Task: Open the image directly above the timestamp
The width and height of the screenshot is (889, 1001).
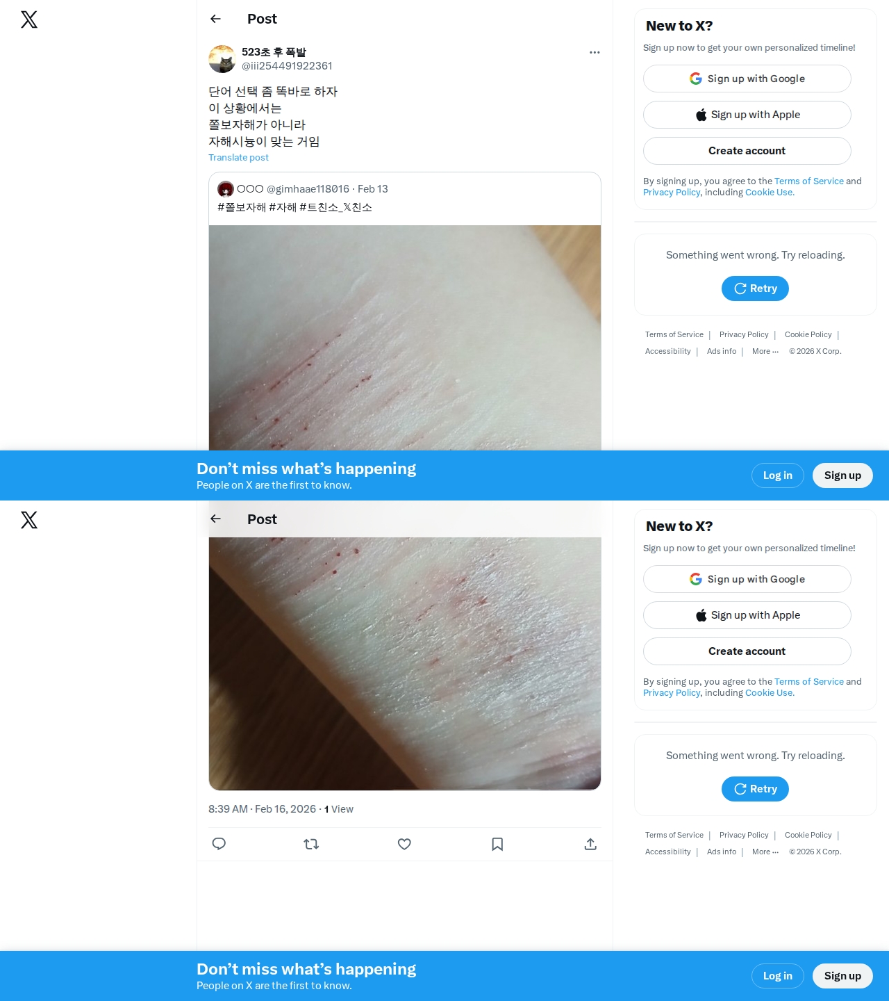Action: click(405, 663)
